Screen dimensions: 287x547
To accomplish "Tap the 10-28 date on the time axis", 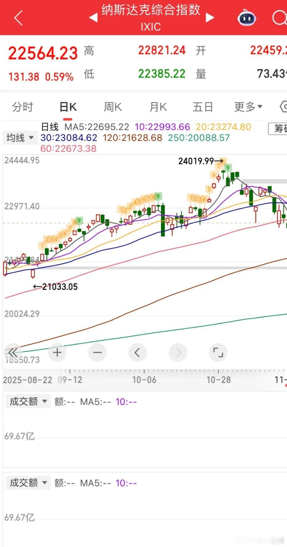I will pyautogui.click(x=218, y=380).
